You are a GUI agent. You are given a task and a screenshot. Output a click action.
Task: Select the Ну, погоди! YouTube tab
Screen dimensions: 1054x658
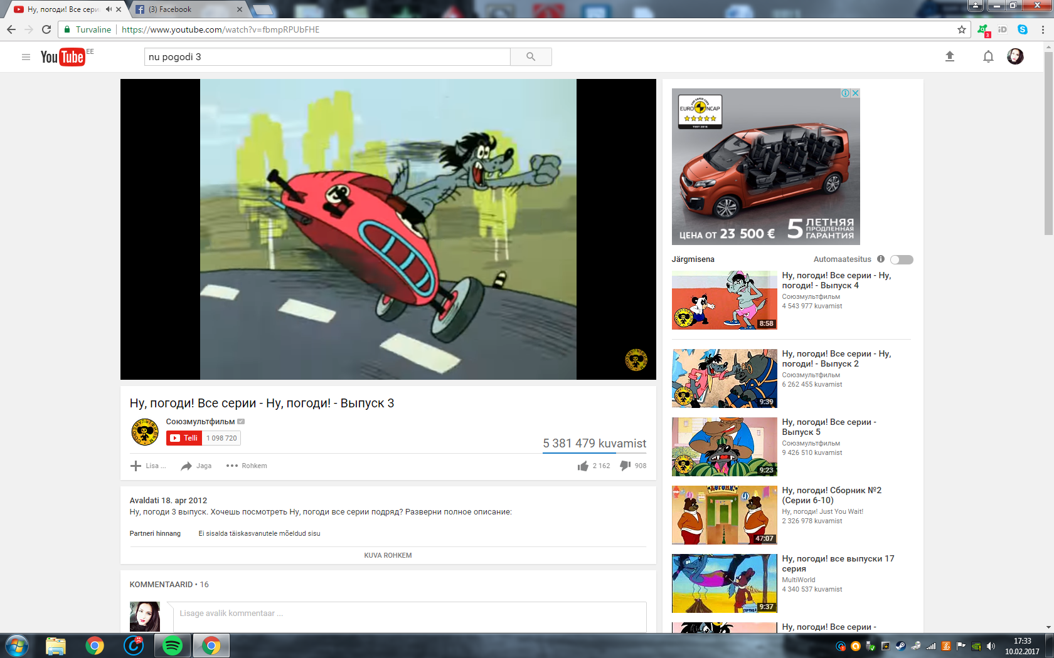[63, 9]
